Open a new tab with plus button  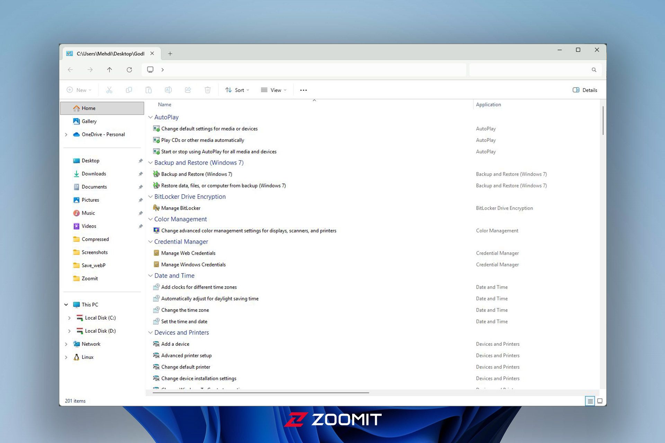coord(170,54)
